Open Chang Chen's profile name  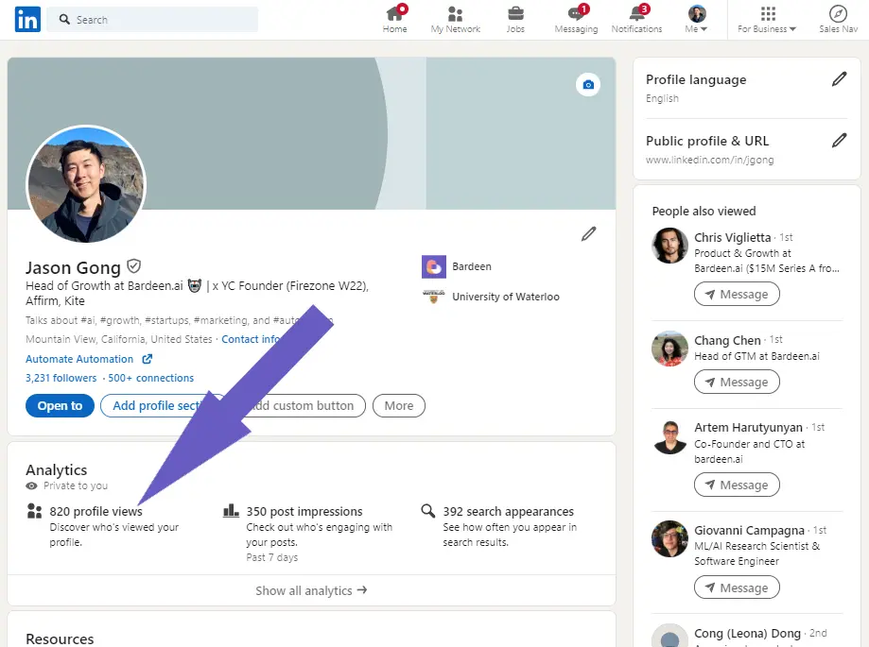point(728,340)
